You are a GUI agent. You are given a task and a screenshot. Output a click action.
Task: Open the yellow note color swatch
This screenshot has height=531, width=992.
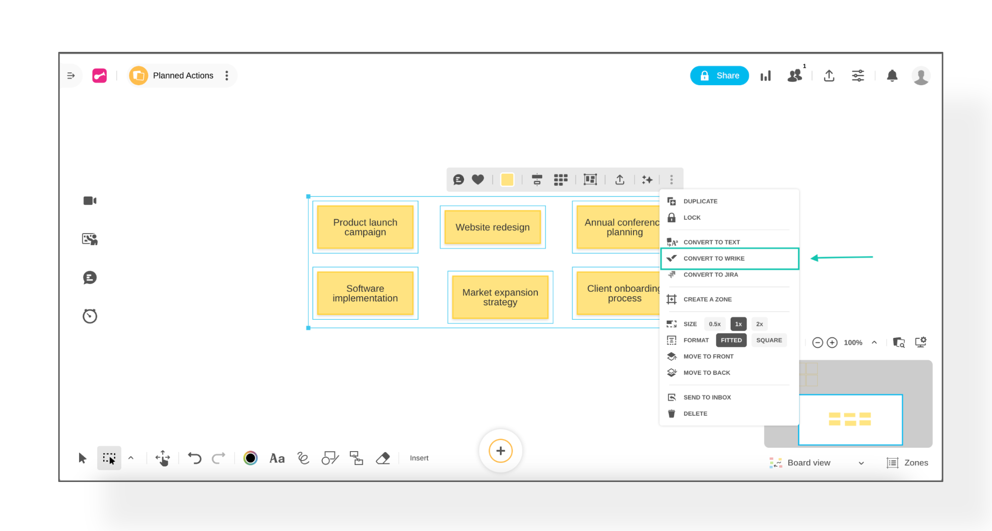[x=507, y=179]
